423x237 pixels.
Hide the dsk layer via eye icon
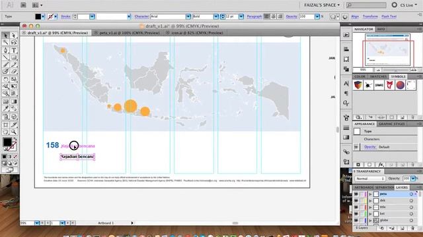point(356,201)
